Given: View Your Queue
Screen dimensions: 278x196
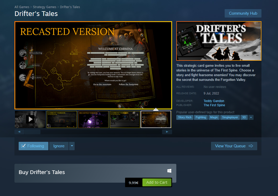Looking at the screenshot, I should pyautogui.click(x=234, y=146).
